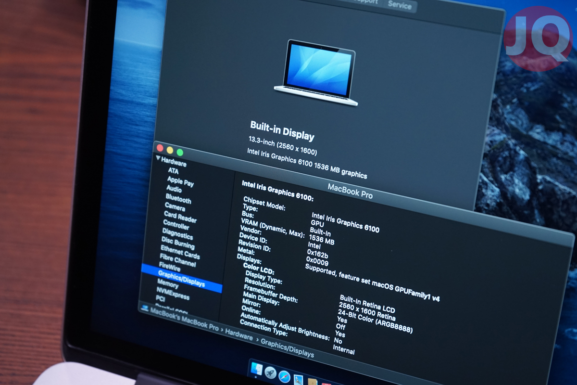The image size is (577, 385).
Task: Choose Controller in Hardware list
Action: coord(176,224)
